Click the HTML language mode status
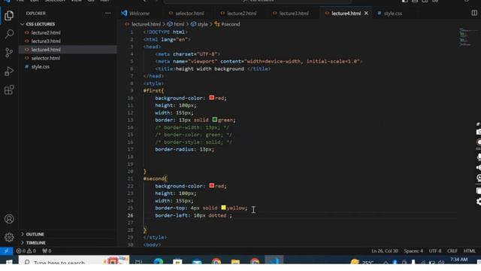Screen dimensions: 481x271 469,251
